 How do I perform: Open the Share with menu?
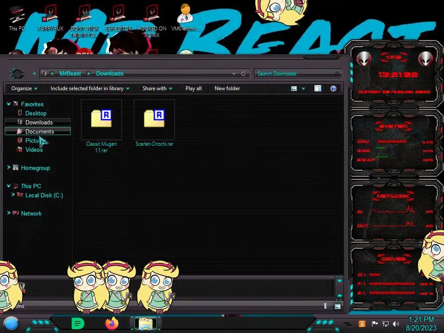pyautogui.click(x=157, y=88)
